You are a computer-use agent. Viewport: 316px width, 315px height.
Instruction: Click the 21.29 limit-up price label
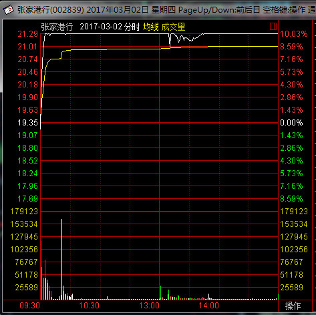point(28,34)
